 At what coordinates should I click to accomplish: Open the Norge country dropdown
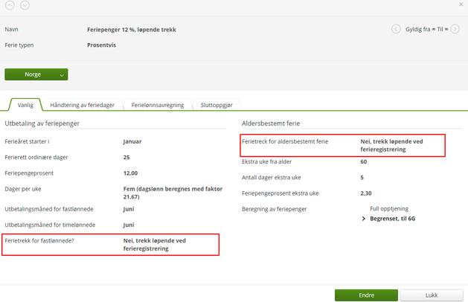[36, 74]
